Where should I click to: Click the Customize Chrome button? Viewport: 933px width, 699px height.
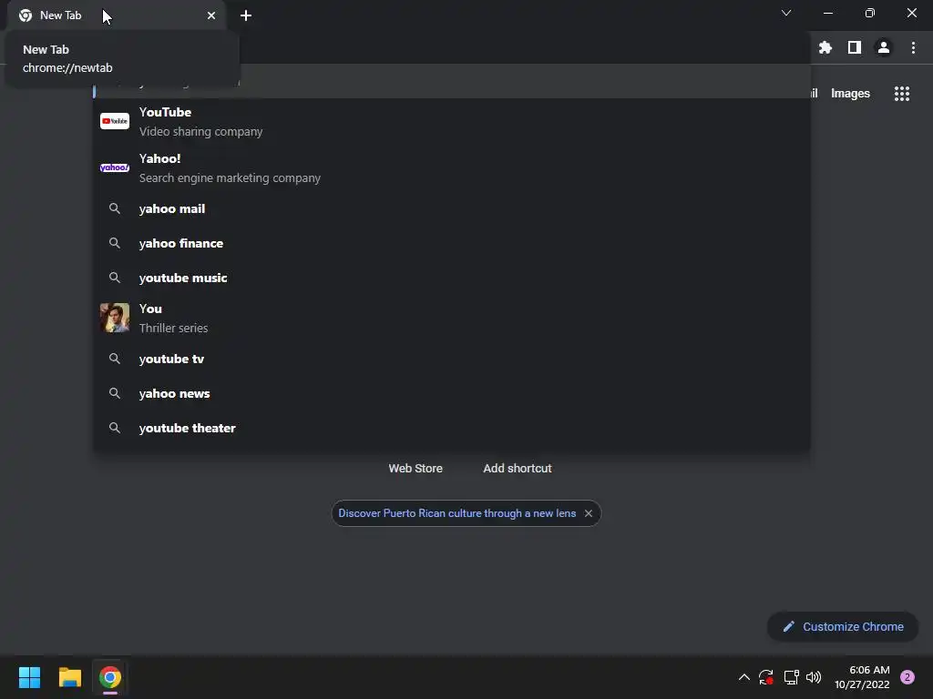pos(843,626)
